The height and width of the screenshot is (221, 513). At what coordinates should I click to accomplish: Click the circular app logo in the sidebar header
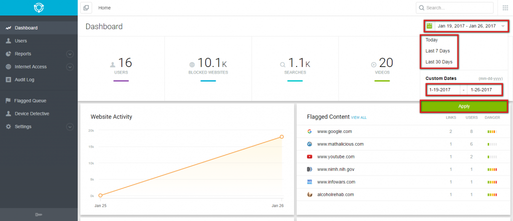coord(39,7)
